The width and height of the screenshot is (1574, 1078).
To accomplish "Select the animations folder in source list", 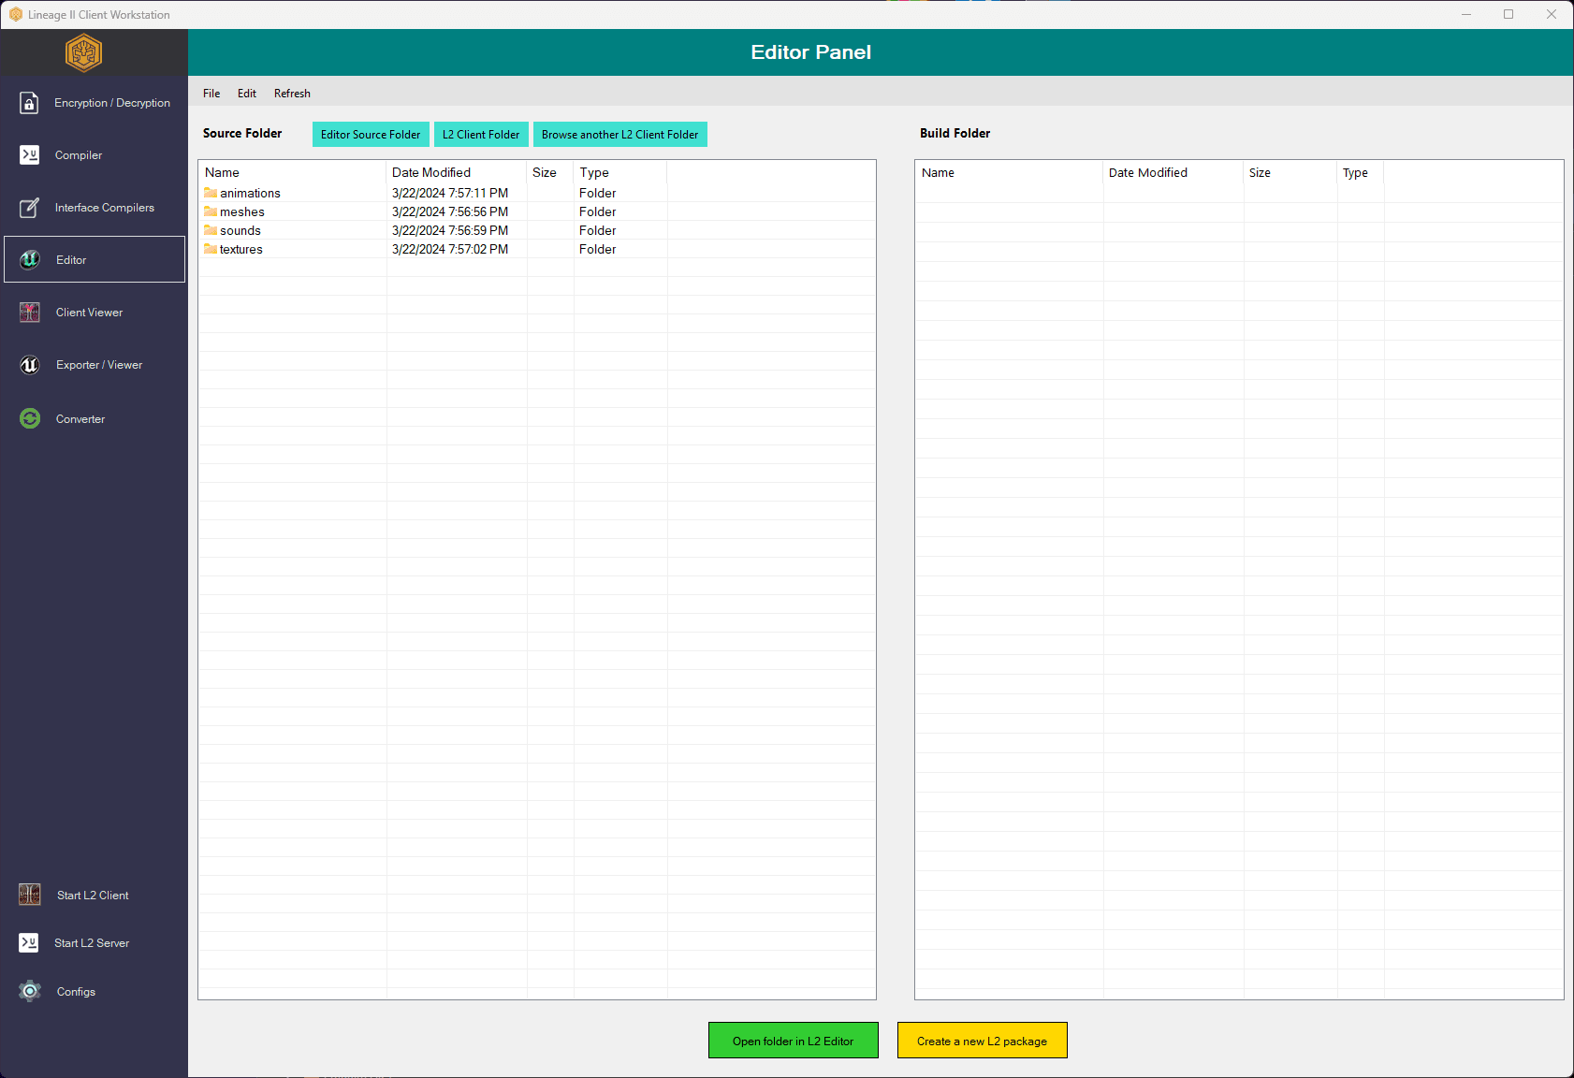I will click(250, 194).
